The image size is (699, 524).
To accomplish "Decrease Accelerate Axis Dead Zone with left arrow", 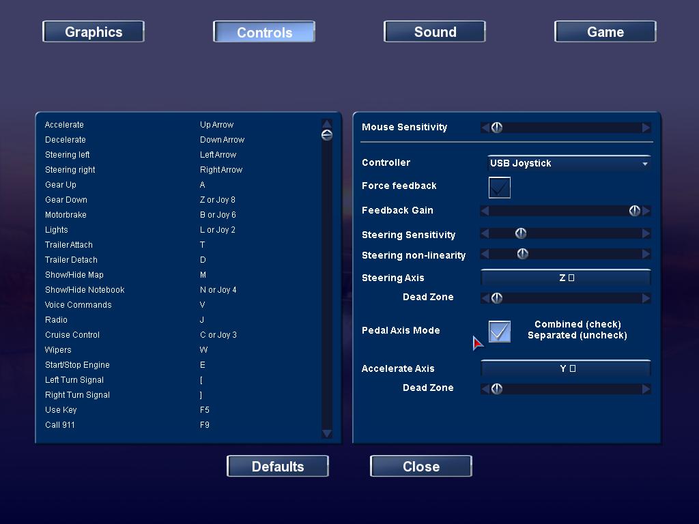I will pos(485,389).
